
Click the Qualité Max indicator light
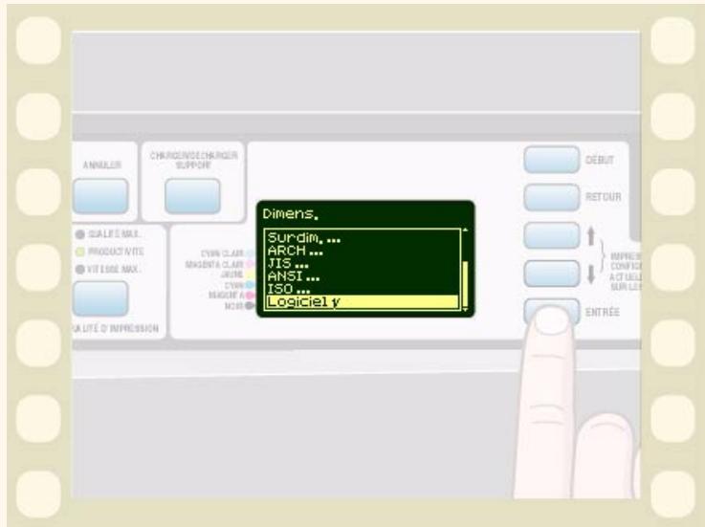click(80, 234)
